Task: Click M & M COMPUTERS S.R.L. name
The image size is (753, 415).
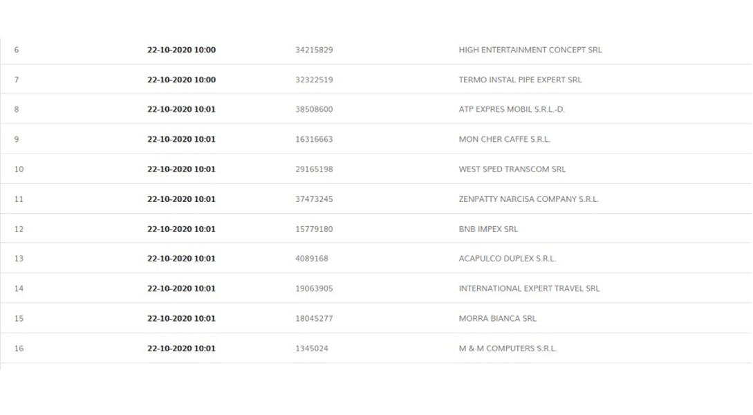Action: pyautogui.click(x=508, y=349)
